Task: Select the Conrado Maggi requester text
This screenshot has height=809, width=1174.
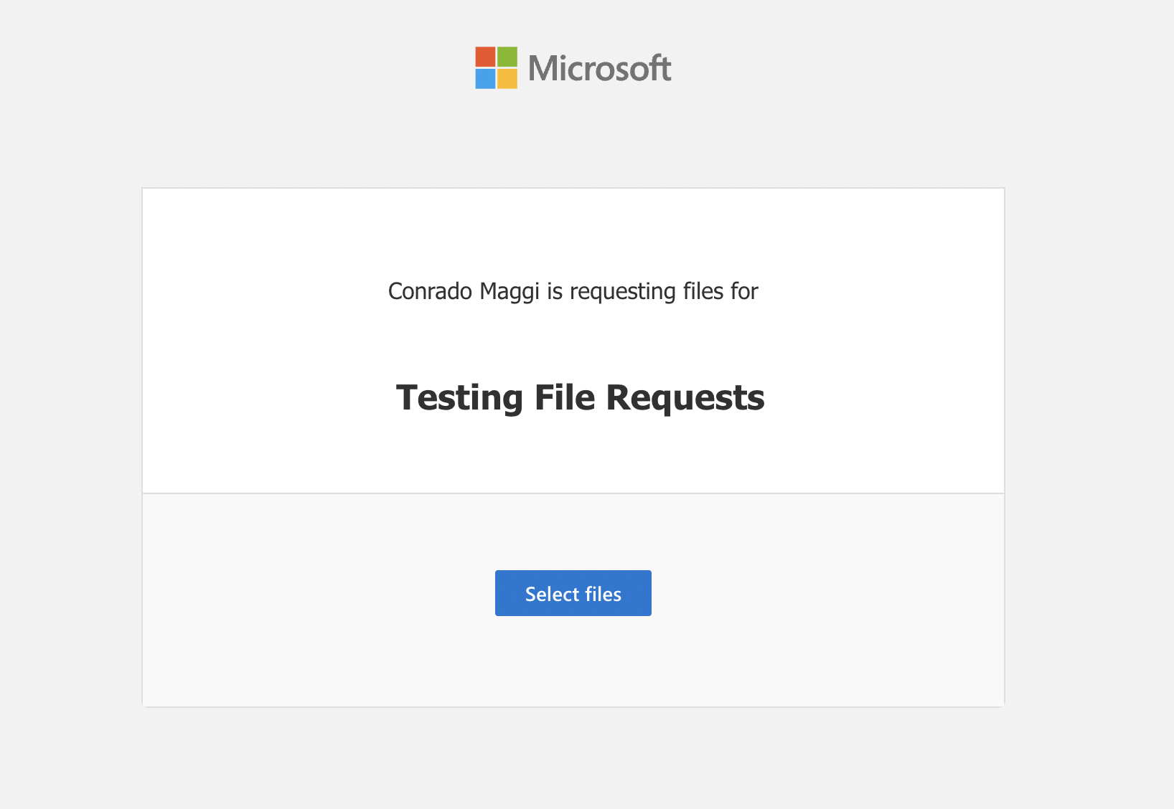Action: (x=572, y=291)
